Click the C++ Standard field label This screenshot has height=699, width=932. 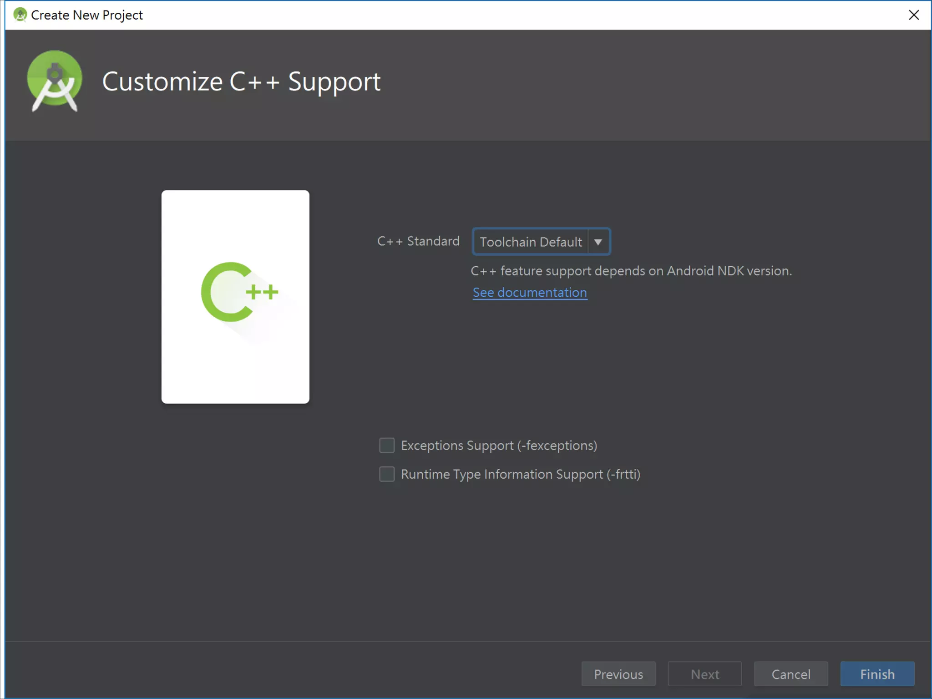tap(418, 241)
